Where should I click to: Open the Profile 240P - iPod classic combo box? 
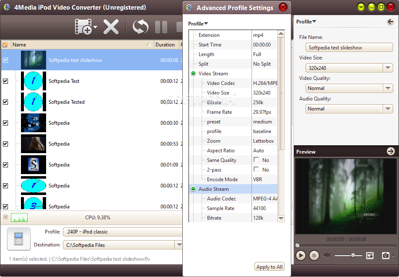(x=123, y=232)
